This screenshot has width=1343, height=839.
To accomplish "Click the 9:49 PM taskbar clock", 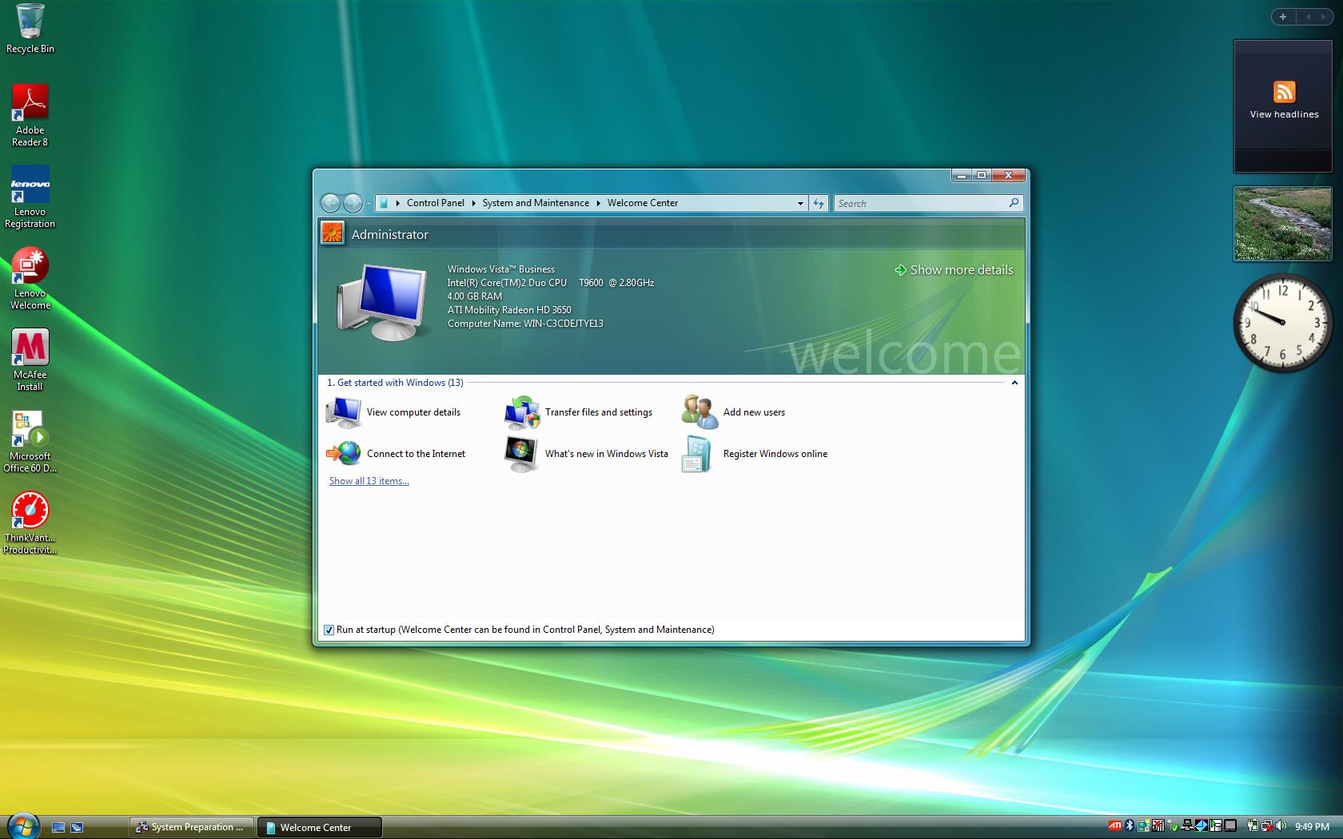I will coord(1312,826).
